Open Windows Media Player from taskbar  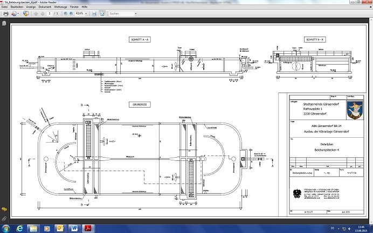46,229
